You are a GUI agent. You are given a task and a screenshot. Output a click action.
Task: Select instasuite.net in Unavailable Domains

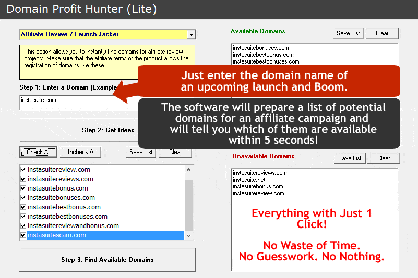pyautogui.click(x=249, y=180)
